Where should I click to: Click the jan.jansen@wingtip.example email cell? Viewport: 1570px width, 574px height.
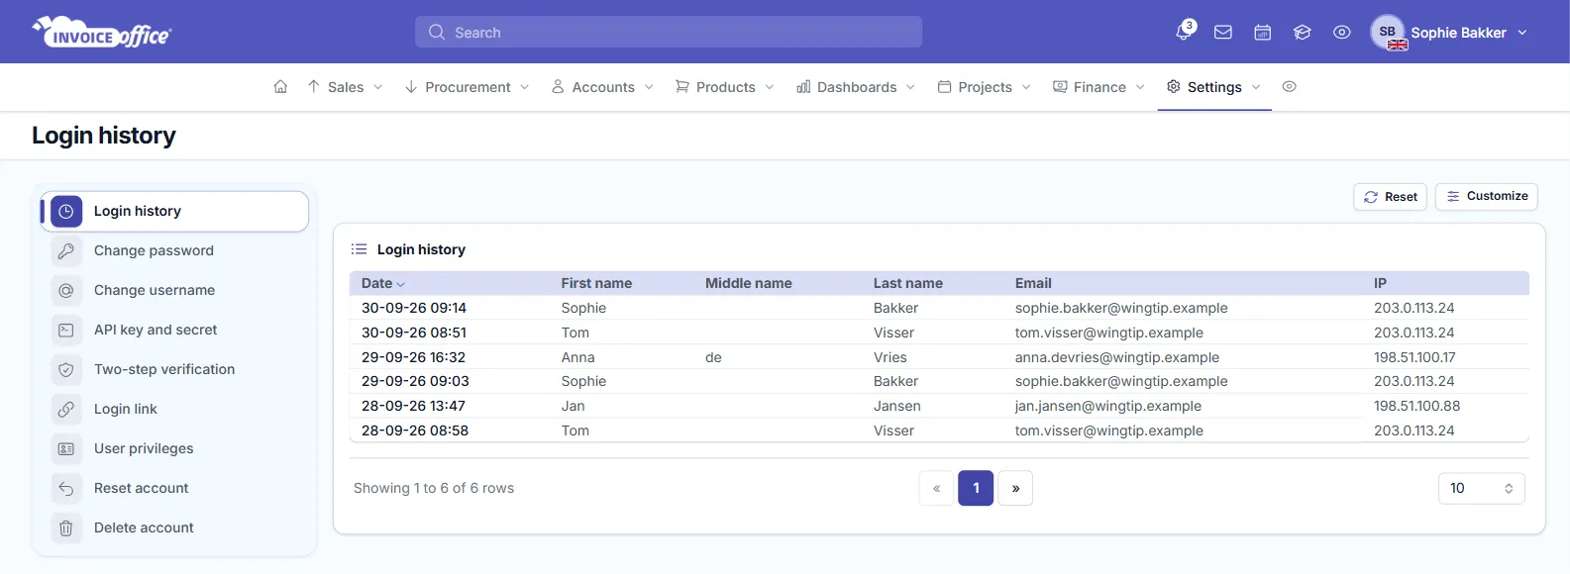(1108, 406)
